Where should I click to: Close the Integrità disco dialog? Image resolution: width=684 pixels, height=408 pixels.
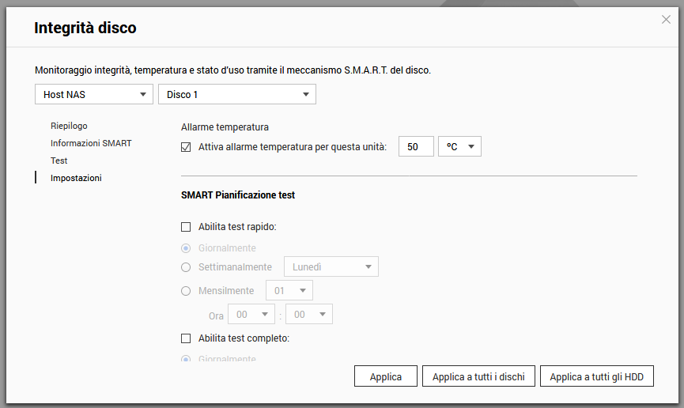coord(666,20)
